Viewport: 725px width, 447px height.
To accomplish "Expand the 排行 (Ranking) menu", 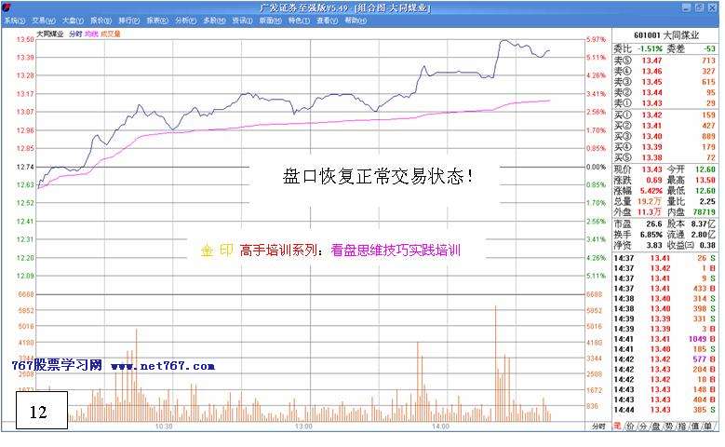I will pos(128,20).
